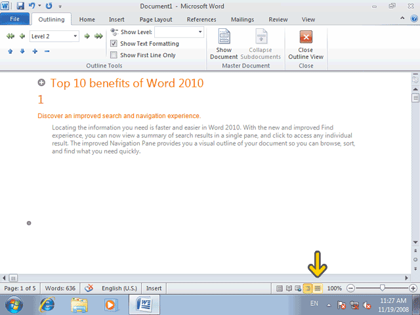Click the vertical scrollbar down arrow
Screen dimensions: 420x315
(x=415, y=242)
